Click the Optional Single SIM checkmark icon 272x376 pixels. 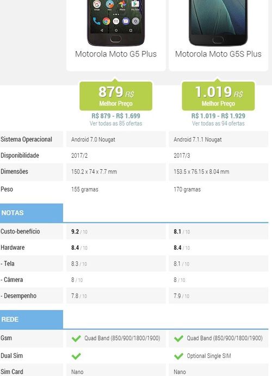click(179, 356)
